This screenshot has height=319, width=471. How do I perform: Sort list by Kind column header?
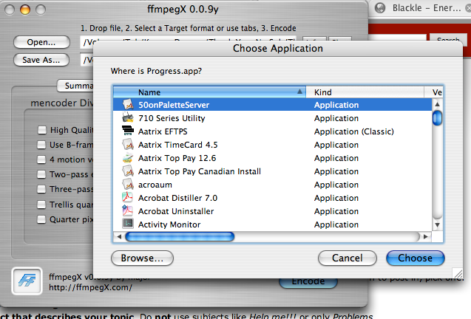click(365, 92)
